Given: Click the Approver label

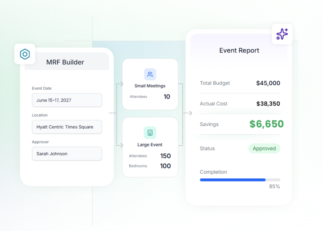Looking at the screenshot, I should [x=41, y=142].
